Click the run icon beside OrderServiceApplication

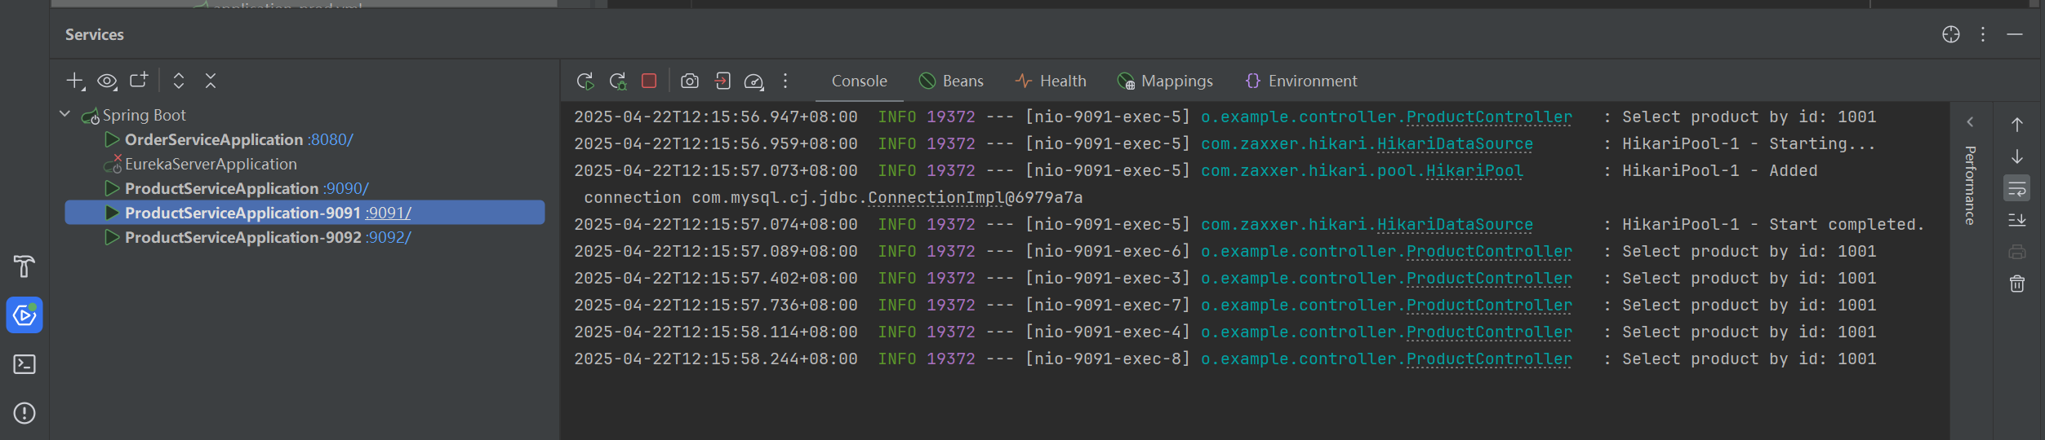(112, 139)
